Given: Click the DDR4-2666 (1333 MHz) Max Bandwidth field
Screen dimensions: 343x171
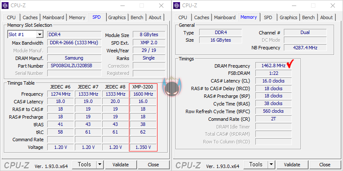Looking at the screenshot, I should coord(74,43).
